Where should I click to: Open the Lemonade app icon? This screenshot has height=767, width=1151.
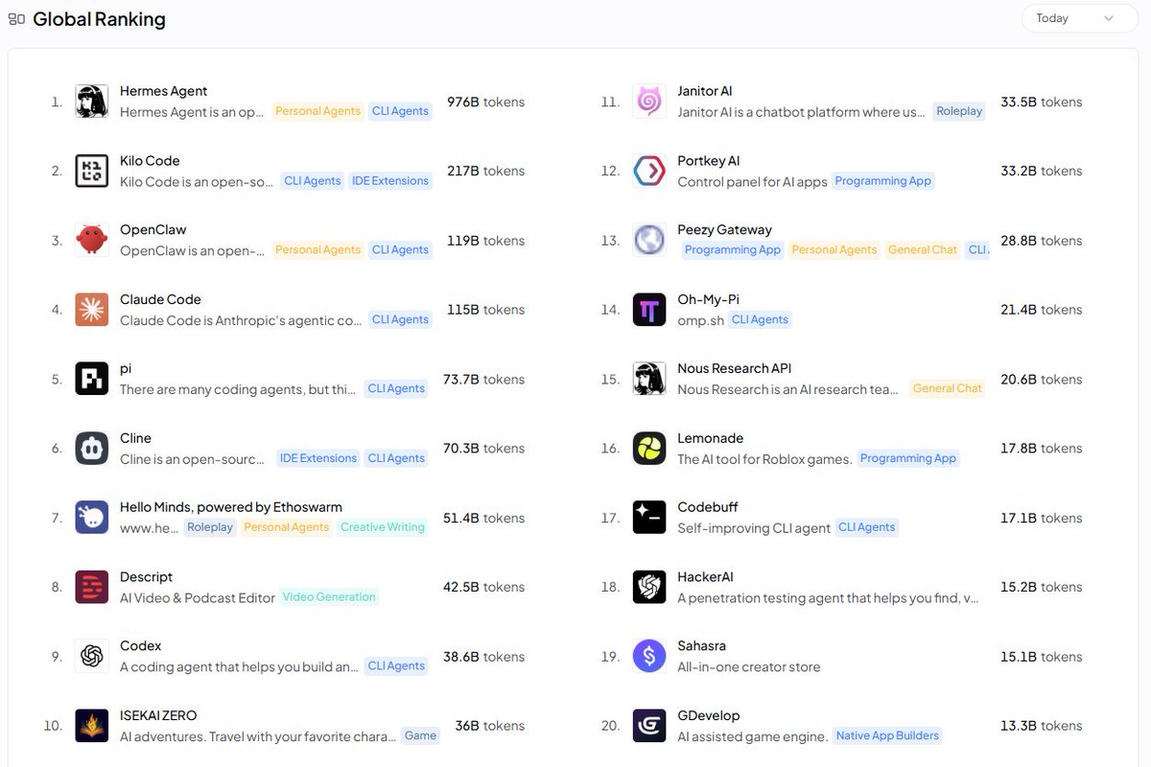(649, 448)
